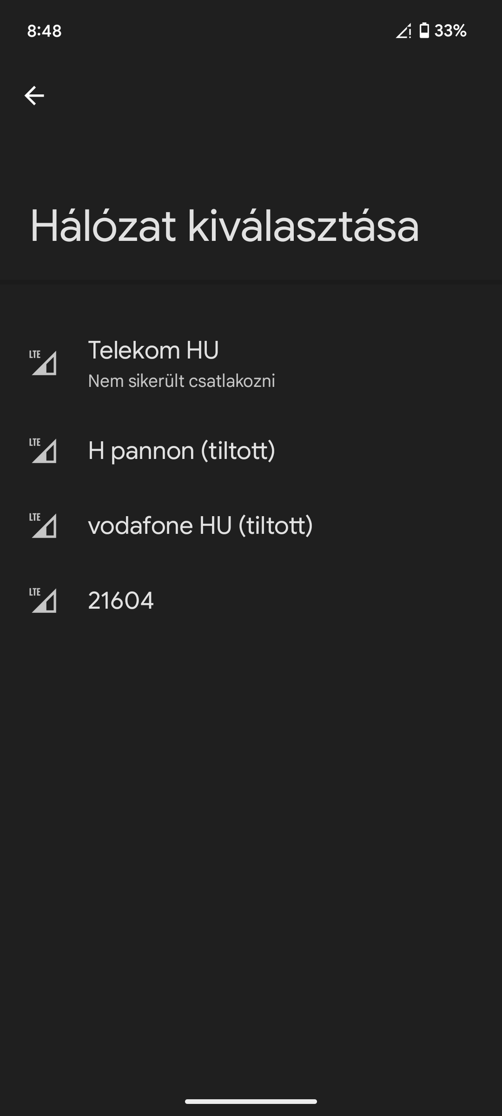Tap the battery icon in the status bar
The width and height of the screenshot is (502, 1116).
[x=424, y=31]
